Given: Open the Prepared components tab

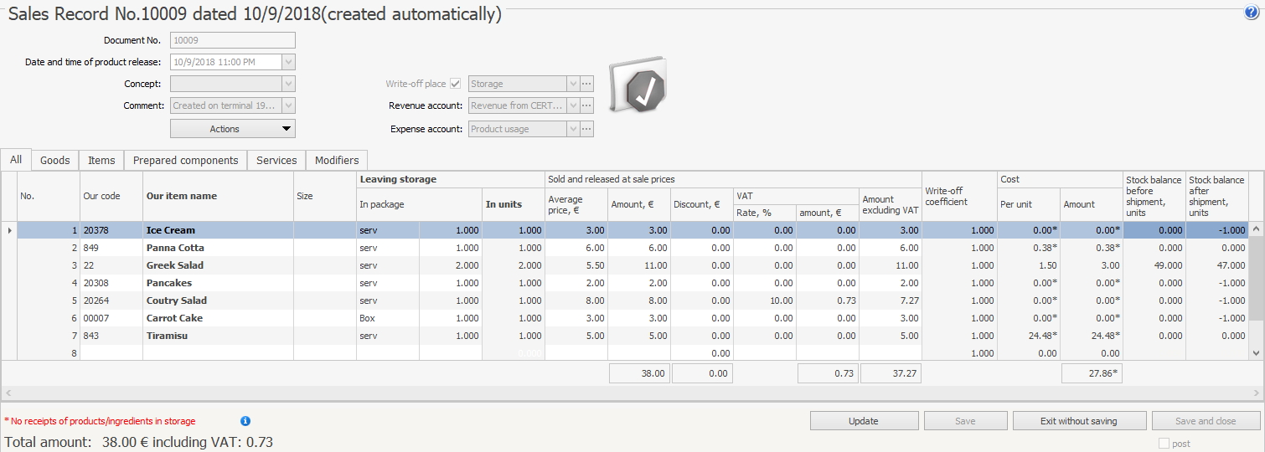Looking at the screenshot, I should pos(185,161).
